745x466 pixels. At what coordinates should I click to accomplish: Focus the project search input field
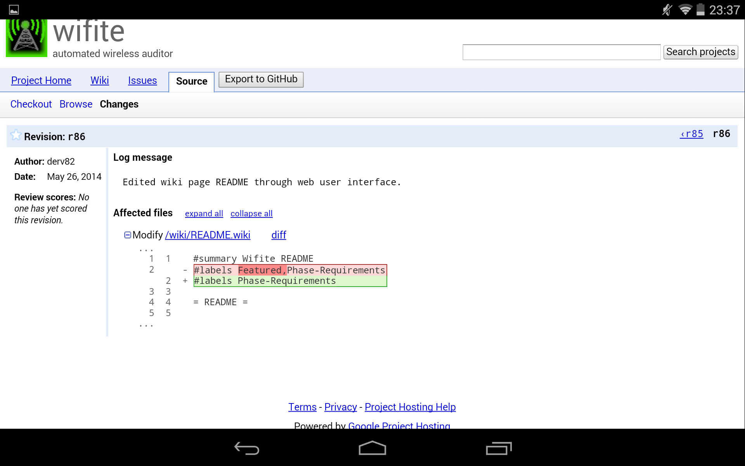coord(561,52)
